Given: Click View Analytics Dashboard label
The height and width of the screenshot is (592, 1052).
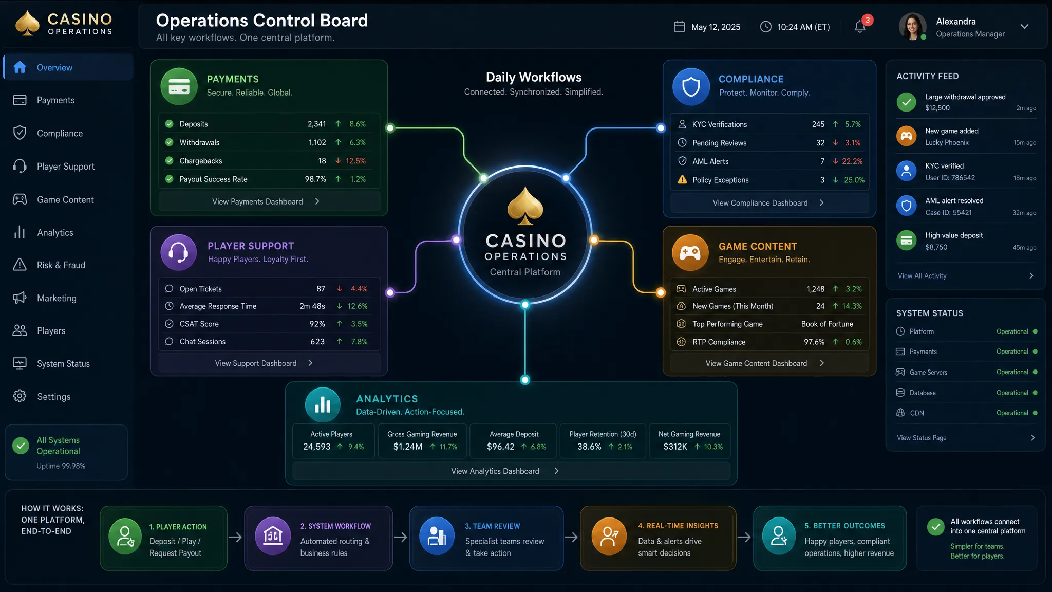Looking at the screenshot, I should (x=495, y=471).
